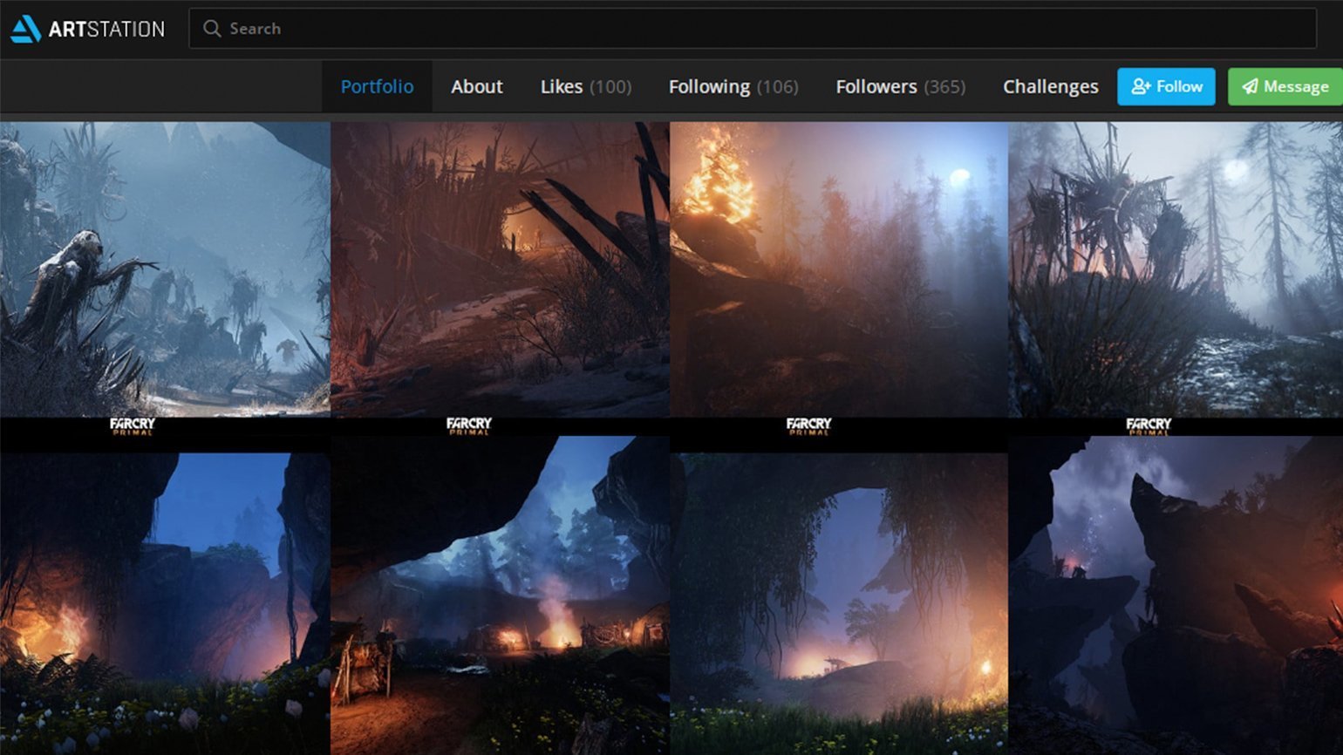Click the search magnifier icon
Viewport: 1343px width, 755px height.
point(211,29)
